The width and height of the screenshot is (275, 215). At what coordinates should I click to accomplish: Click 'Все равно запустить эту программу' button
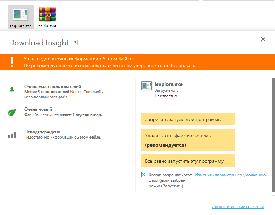(x=188, y=161)
